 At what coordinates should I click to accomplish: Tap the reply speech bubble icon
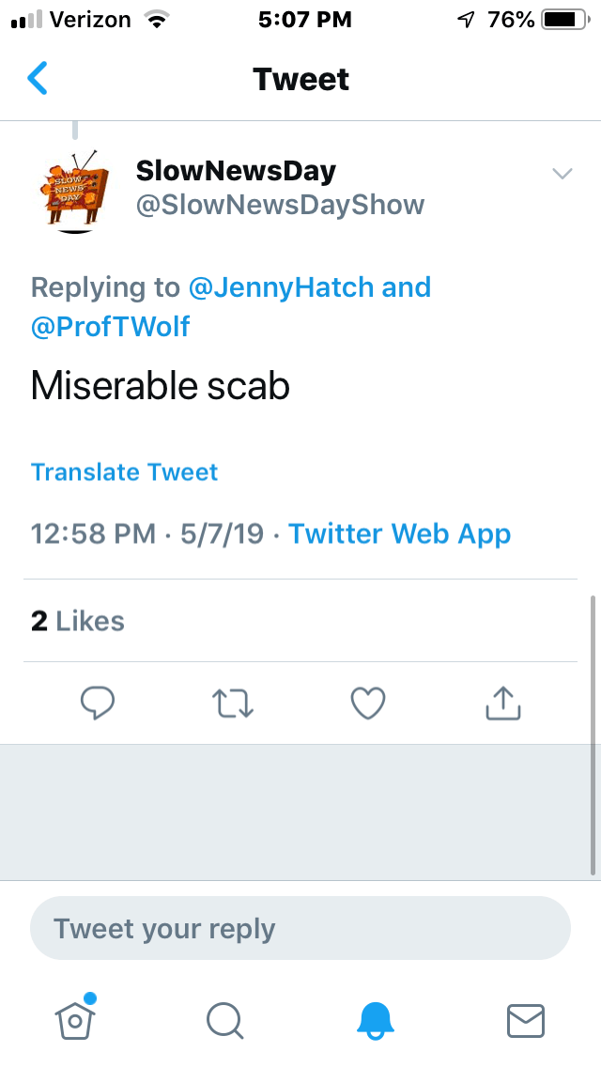(x=98, y=703)
